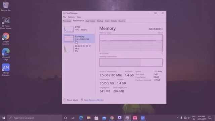
Task: Select the Google Chrome desktop icon
Action: point(6,39)
